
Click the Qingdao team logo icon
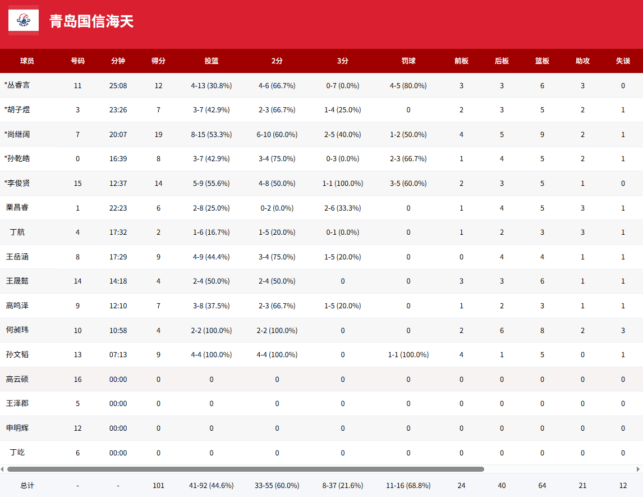(24, 20)
